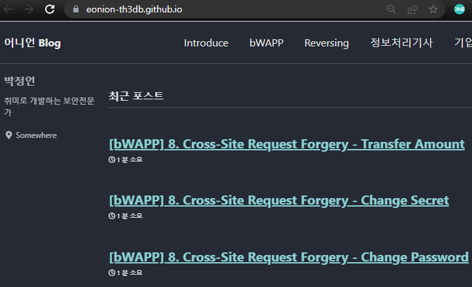The height and width of the screenshot is (287, 472).
Task: Click clock icon under Change Password post
Action: 112,273
